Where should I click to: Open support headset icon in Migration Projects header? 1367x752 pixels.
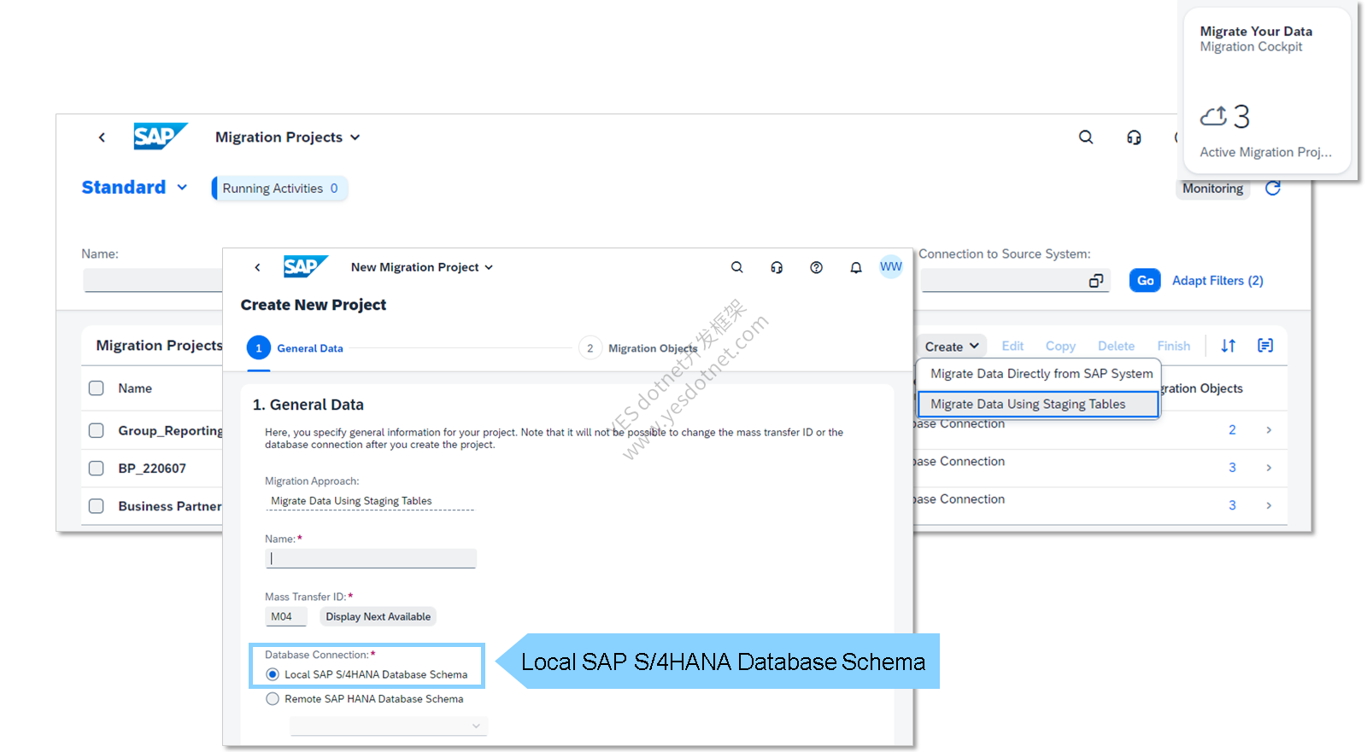1134,137
